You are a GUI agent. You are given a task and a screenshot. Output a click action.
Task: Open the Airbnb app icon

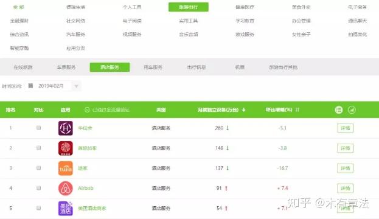66,189
